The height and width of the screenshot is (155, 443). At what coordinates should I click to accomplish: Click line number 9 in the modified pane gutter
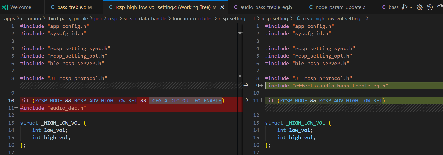pos(258,86)
